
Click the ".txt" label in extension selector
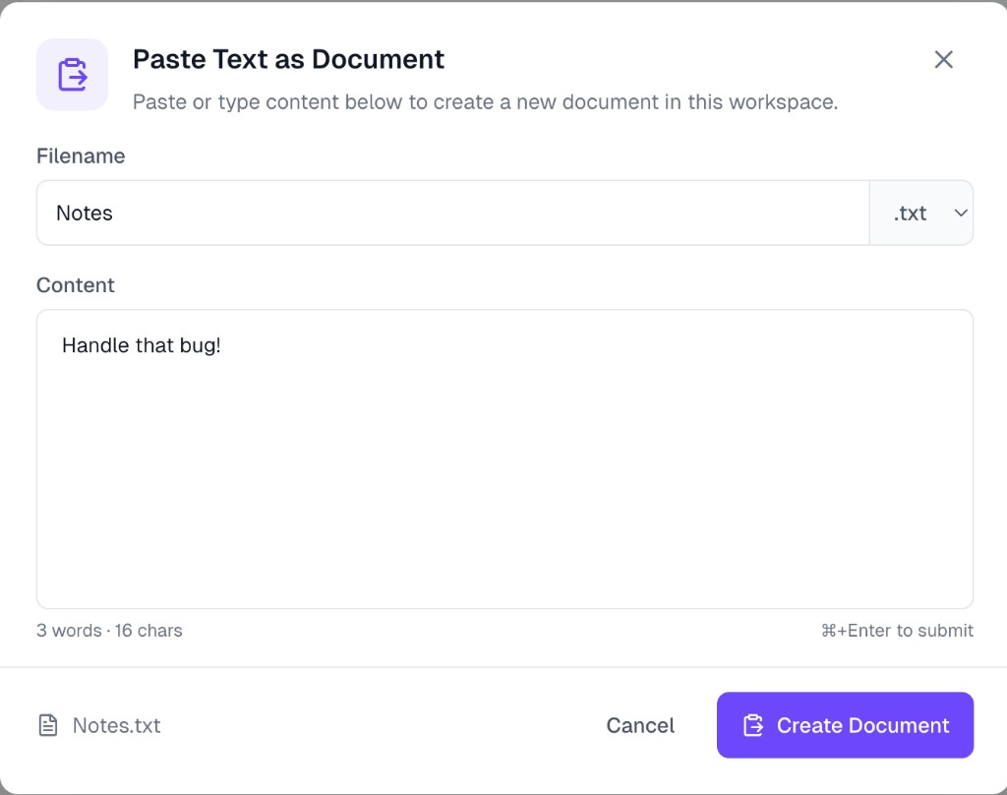click(910, 214)
